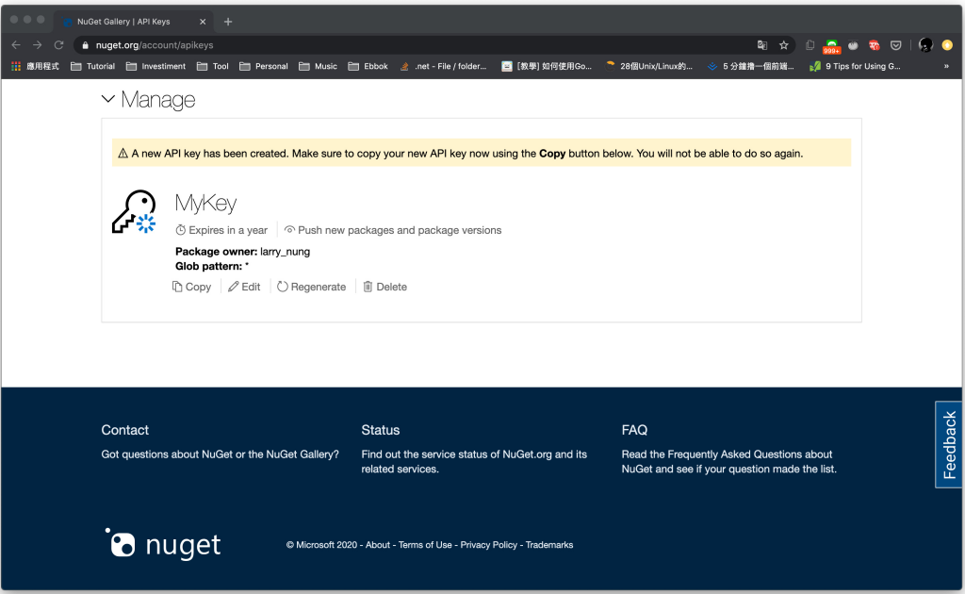Show more bookmarks with overflow chevron
Image resolution: width=965 pixels, height=594 pixels.
pyautogui.click(x=946, y=66)
